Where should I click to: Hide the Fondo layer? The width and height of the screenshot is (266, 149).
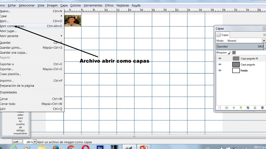pos(220,70)
